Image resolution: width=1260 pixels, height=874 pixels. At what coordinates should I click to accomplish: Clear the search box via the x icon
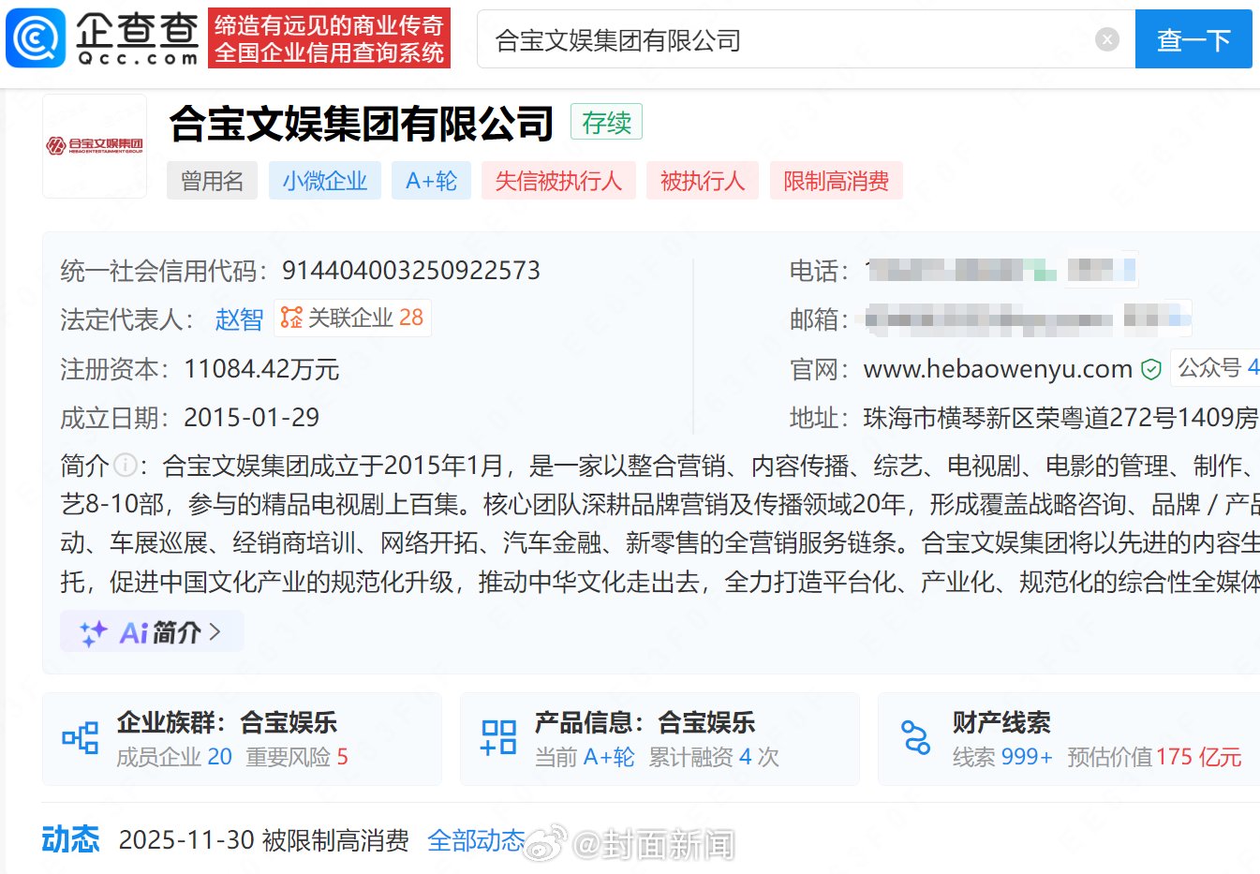tap(1107, 38)
